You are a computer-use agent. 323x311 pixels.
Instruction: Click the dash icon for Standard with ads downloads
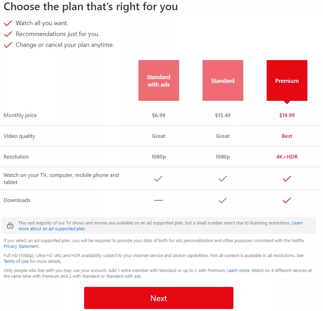158,200
